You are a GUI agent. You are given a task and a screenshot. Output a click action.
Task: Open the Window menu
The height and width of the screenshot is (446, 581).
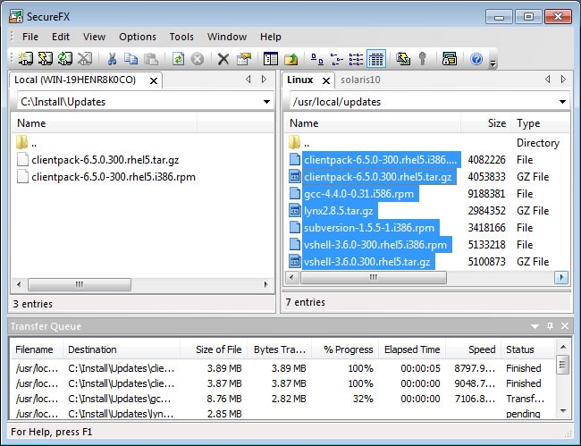227,37
